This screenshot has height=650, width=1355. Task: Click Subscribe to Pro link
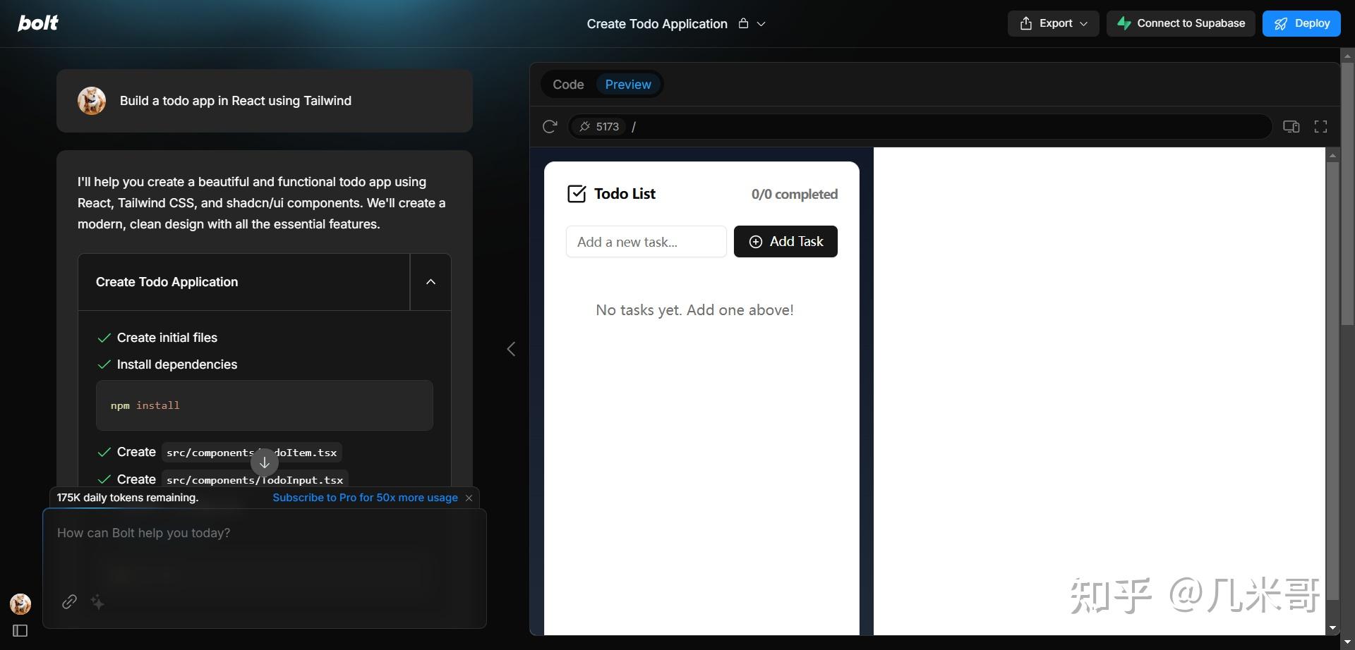(365, 498)
